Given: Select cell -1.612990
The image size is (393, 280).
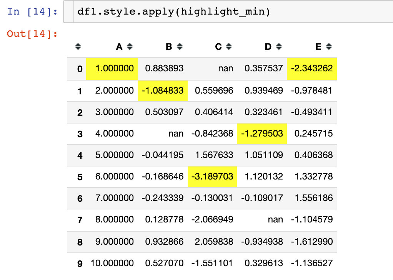Looking at the screenshot, I should (x=311, y=242).
